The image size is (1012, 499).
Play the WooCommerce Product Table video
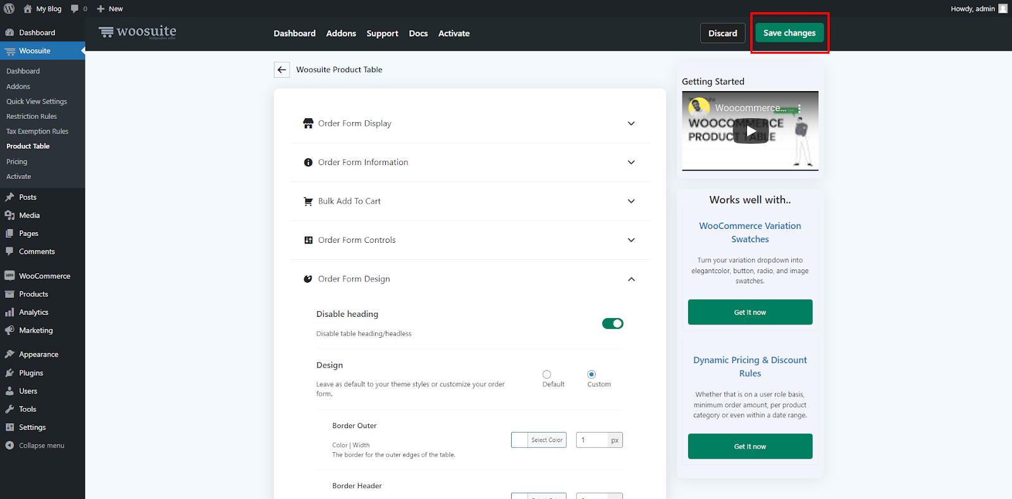point(750,131)
